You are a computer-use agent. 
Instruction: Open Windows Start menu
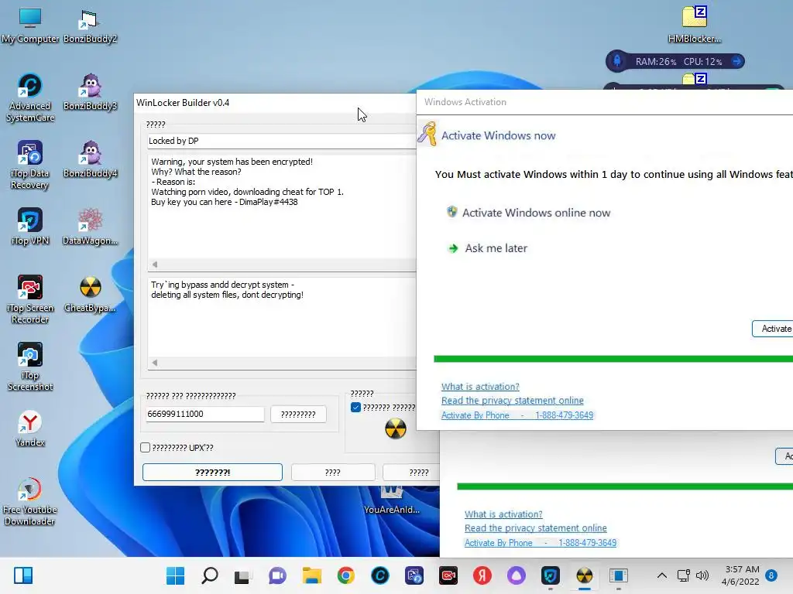[x=176, y=575]
